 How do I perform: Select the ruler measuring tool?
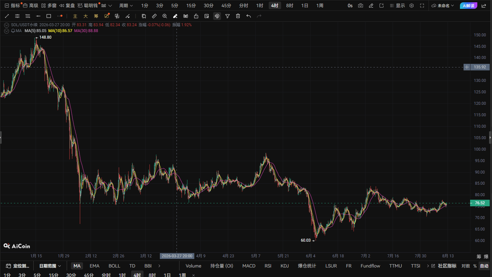[x=154, y=16]
